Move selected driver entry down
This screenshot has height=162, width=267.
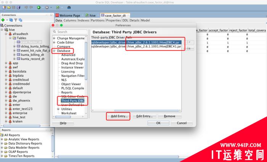(189, 49)
